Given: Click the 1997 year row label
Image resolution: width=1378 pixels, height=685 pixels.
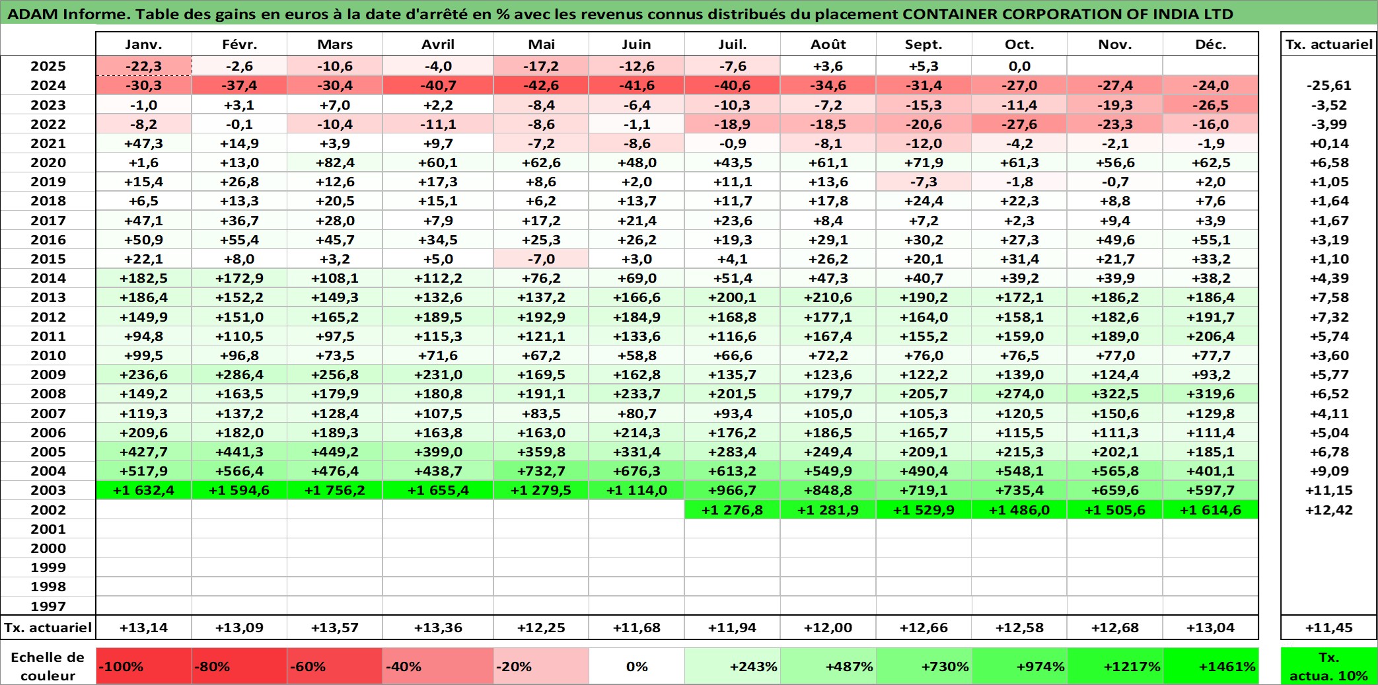Looking at the screenshot, I should point(48,606).
